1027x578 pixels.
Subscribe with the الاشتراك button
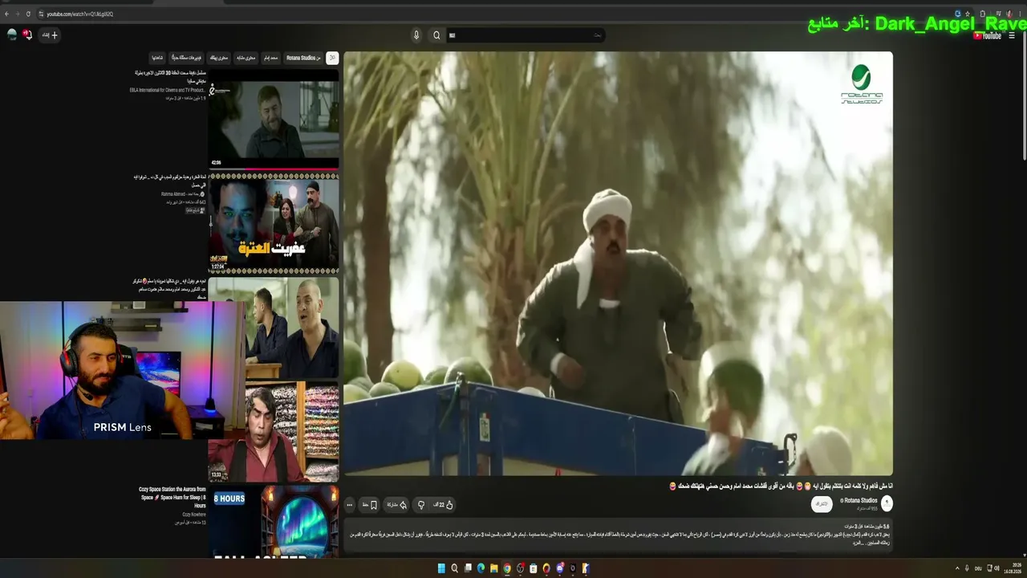822,504
